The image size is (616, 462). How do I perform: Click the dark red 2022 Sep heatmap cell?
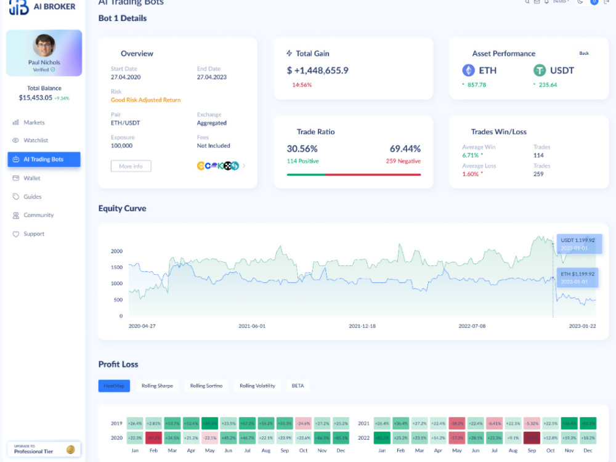(532, 437)
